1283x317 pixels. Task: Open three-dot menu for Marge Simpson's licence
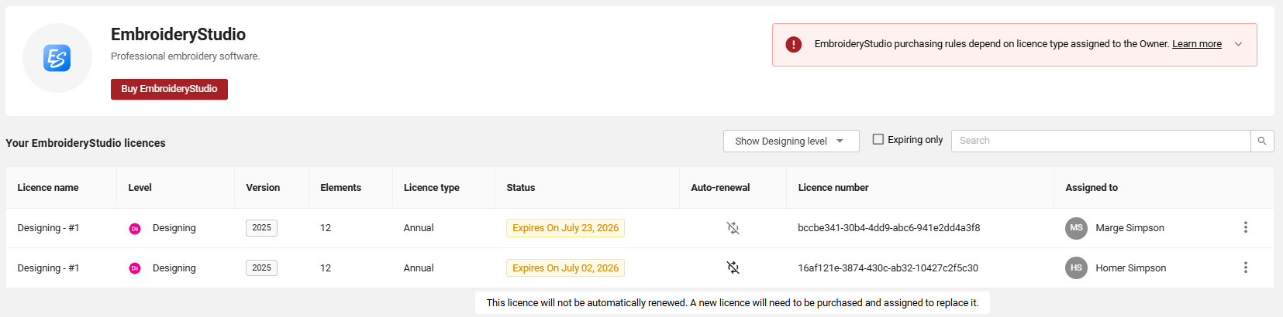(x=1245, y=227)
